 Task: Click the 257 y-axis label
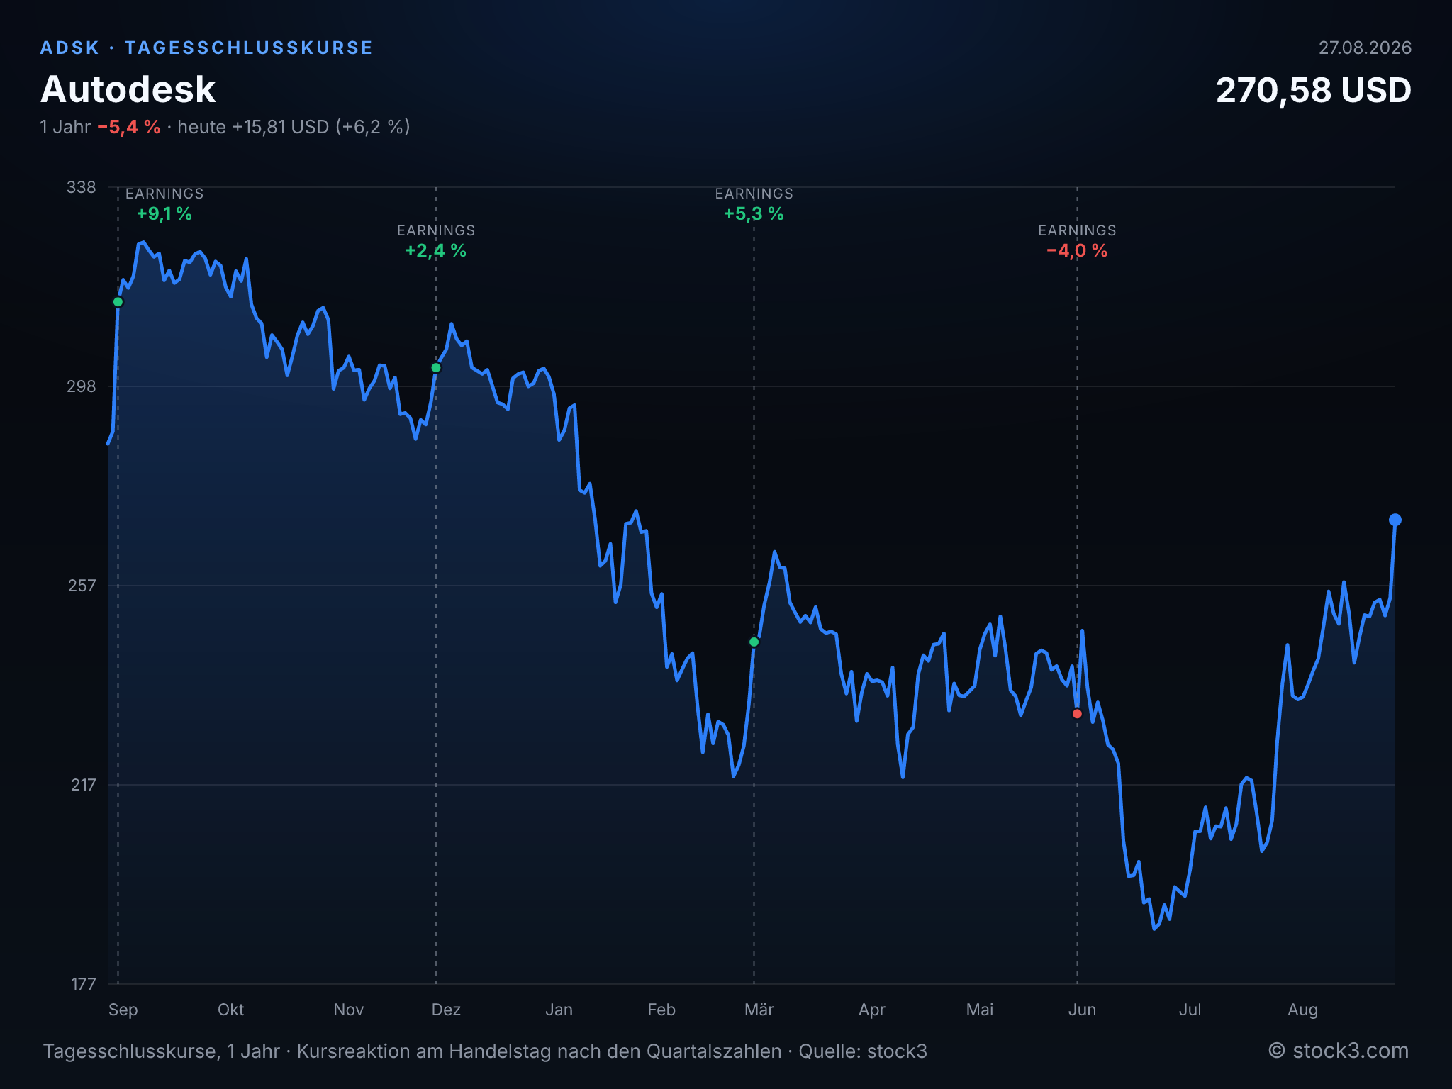(x=82, y=586)
